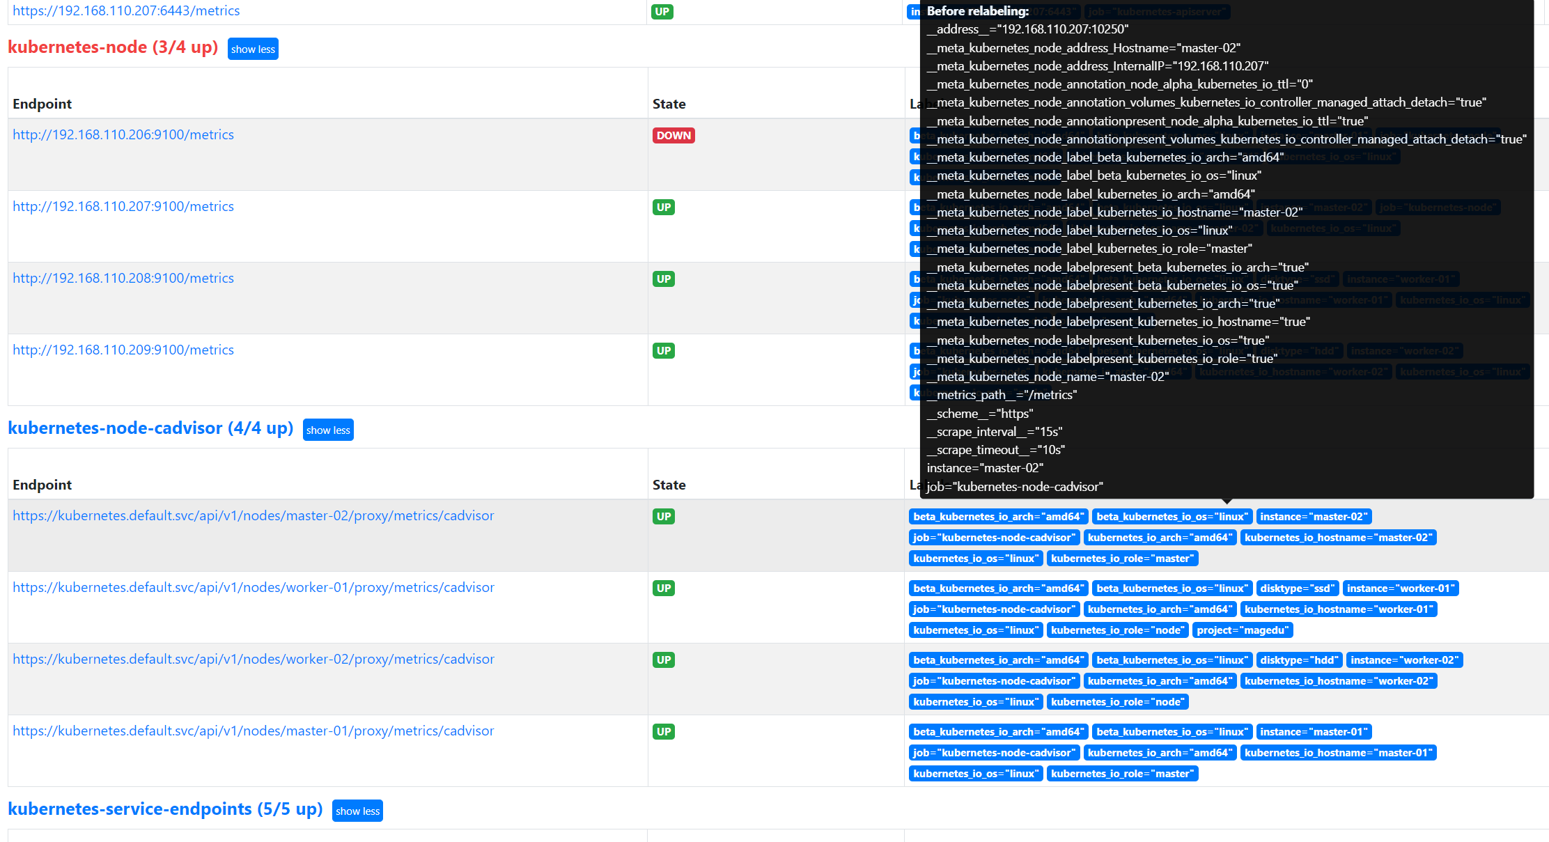The width and height of the screenshot is (1549, 842).
Task: Open the 192.168.110.206:9100 metrics endpoint link
Action: click(x=123, y=135)
